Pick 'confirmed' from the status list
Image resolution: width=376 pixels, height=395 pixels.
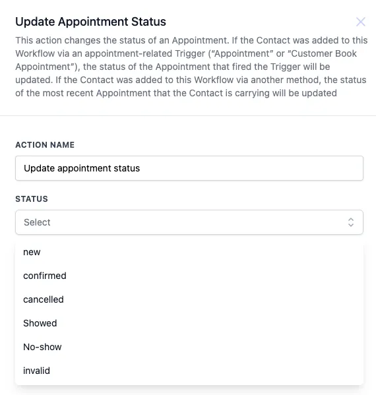(189, 276)
